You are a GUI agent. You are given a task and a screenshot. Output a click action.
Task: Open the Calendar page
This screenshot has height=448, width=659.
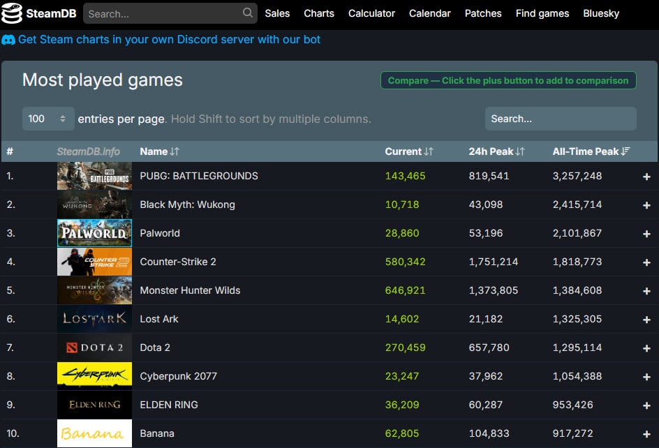[430, 13]
